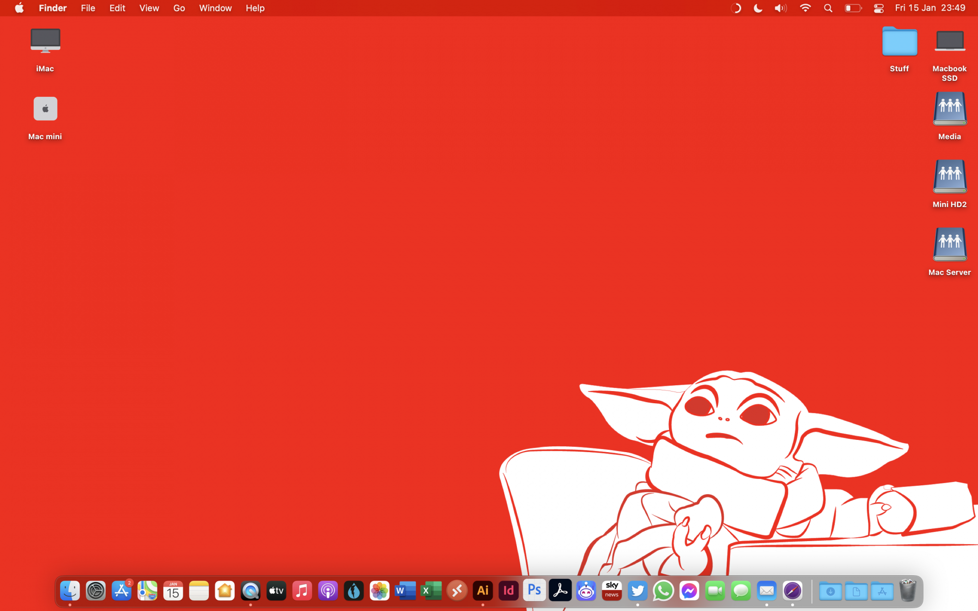Launch FaceTime from the Dock
This screenshot has width=978, height=611.
[x=715, y=591]
